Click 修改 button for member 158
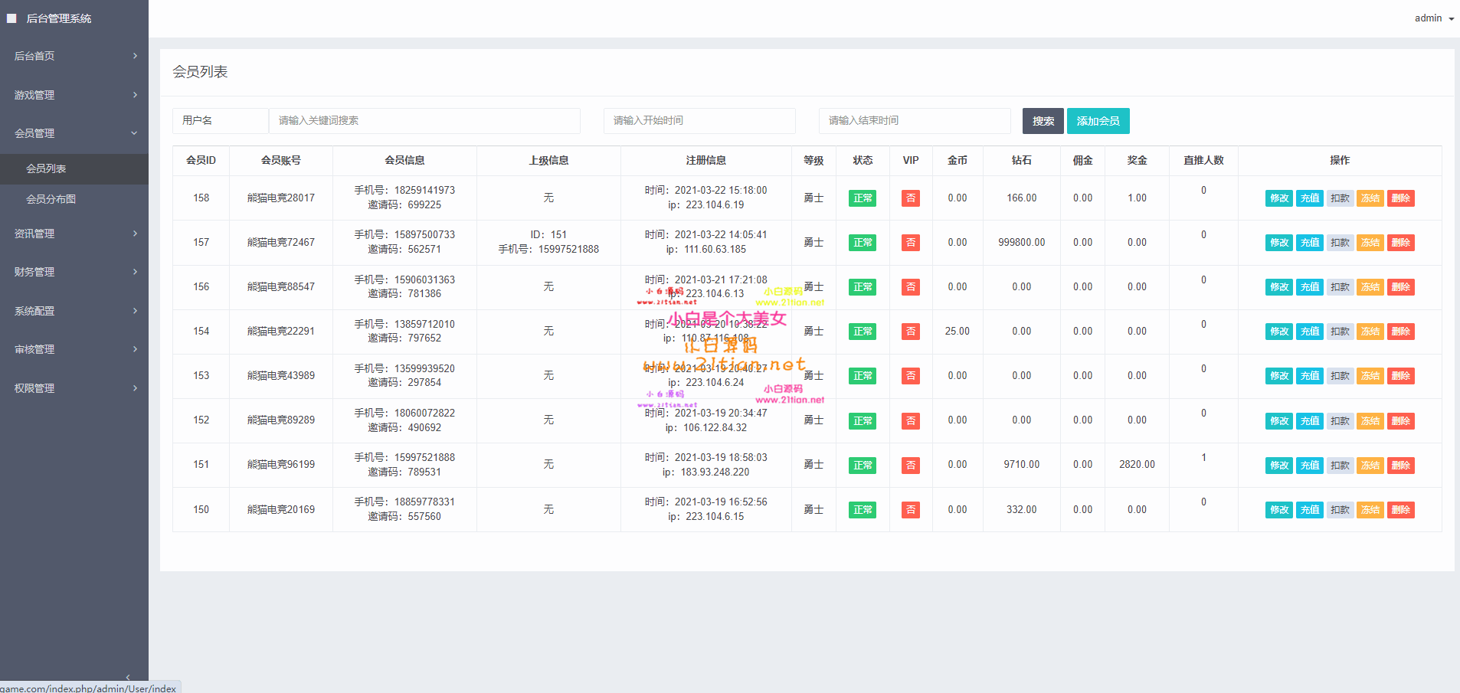 1278,198
